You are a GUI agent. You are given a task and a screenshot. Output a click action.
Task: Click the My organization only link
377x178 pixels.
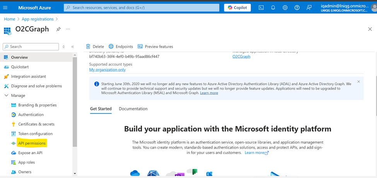(107, 70)
